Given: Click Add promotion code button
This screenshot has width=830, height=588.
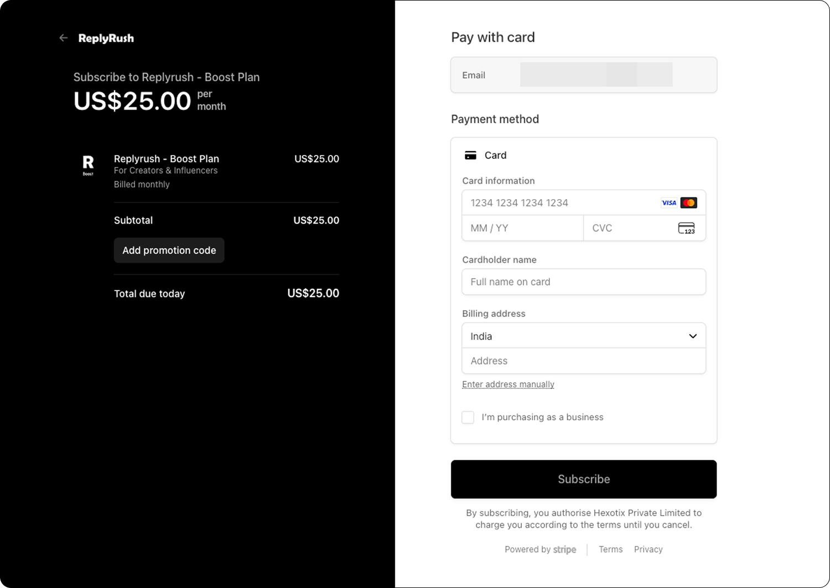Looking at the screenshot, I should tap(169, 251).
